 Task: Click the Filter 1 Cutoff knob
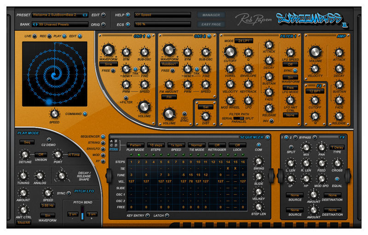click(230, 52)
